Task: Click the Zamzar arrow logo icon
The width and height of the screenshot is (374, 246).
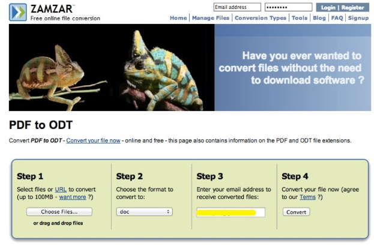Action: pyautogui.click(x=18, y=12)
